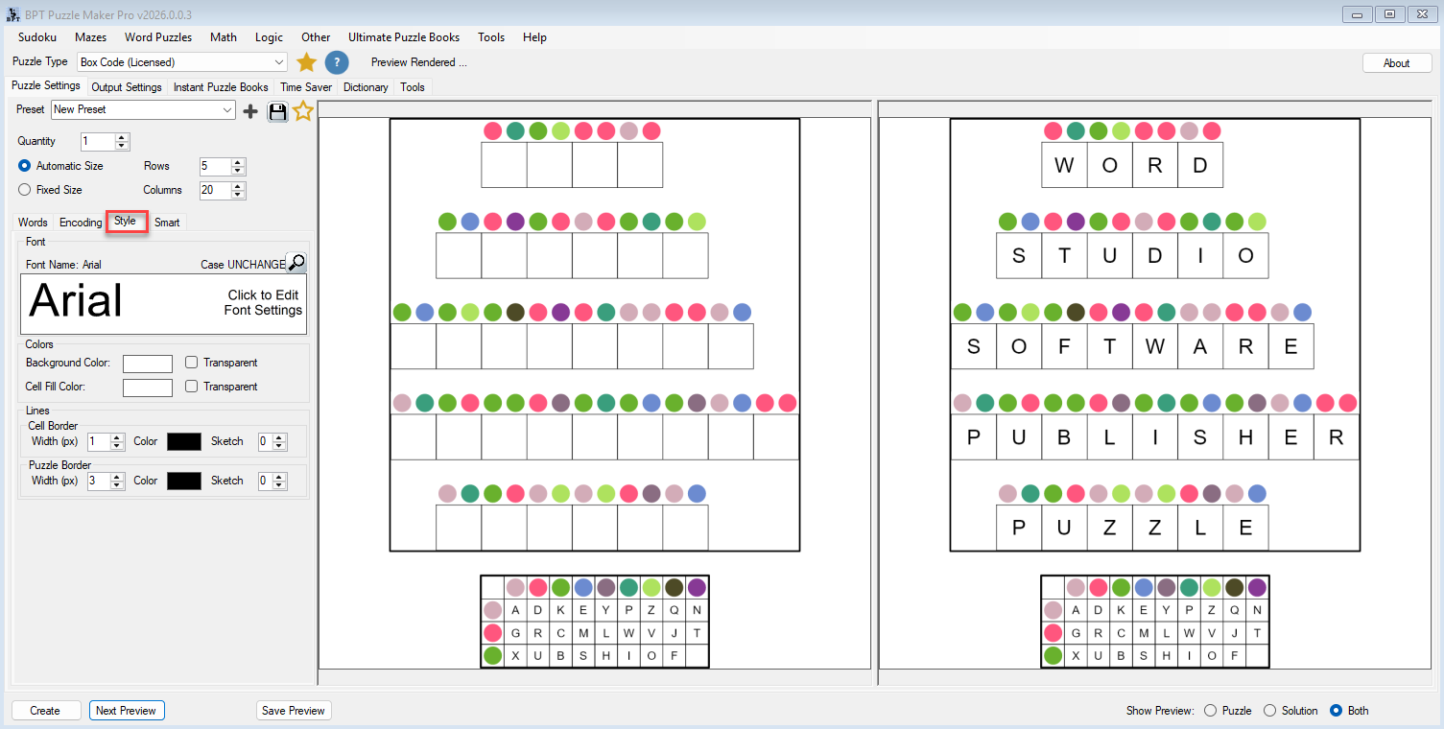Open the blue question mark help icon
Screen dimensions: 1444x729
pos(336,62)
